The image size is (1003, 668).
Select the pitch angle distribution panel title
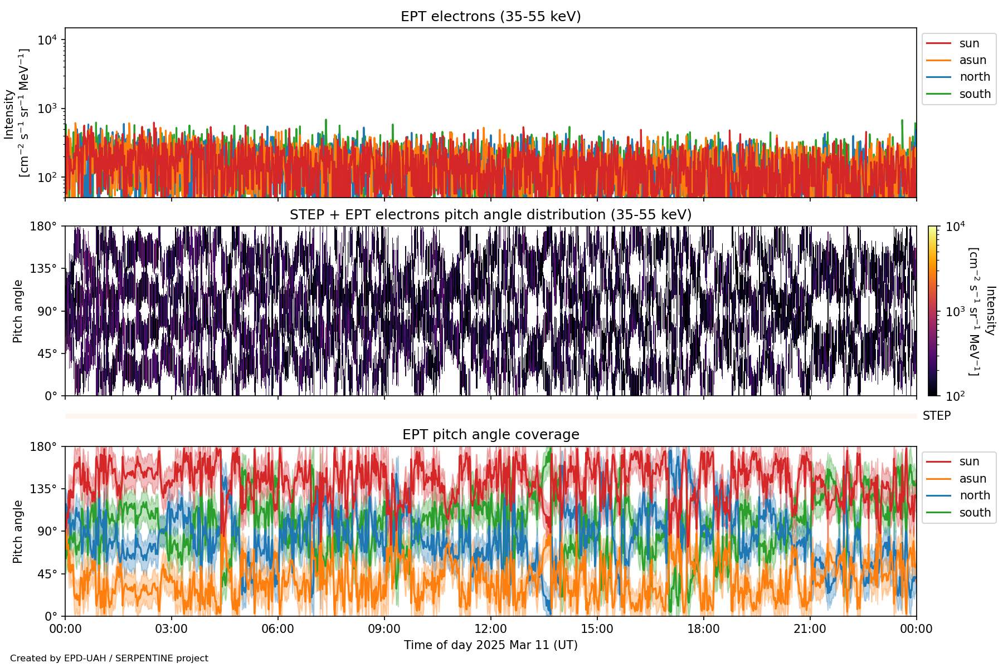point(490,215)
